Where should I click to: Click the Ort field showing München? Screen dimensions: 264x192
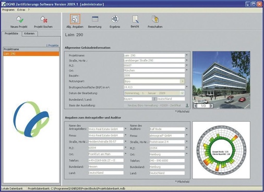[x=154, y=70]
